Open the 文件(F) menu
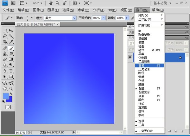 click(8, 10)
